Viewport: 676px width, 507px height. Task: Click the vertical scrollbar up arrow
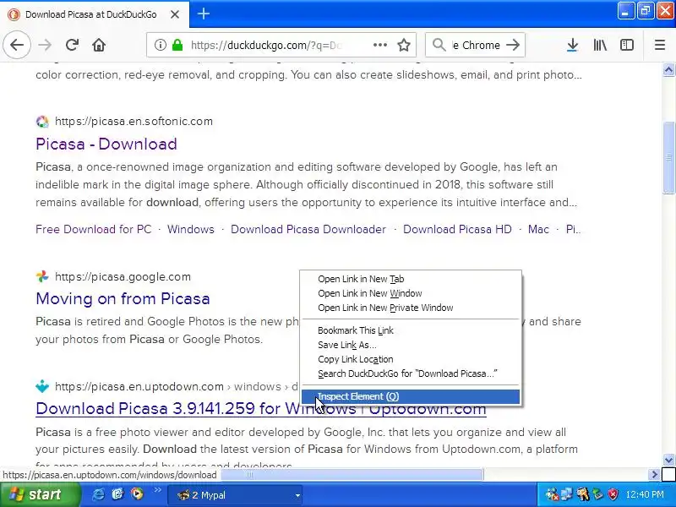[668, 70]
